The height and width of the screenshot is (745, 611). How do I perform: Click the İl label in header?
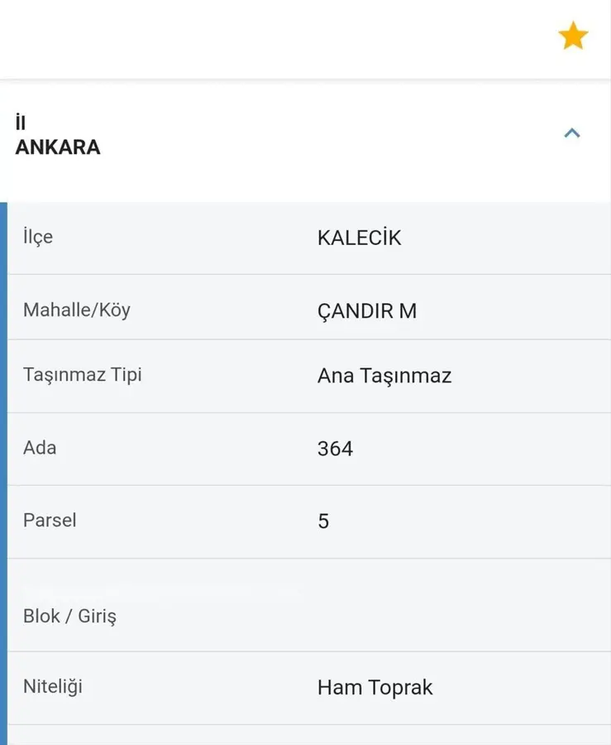point(21,123)
